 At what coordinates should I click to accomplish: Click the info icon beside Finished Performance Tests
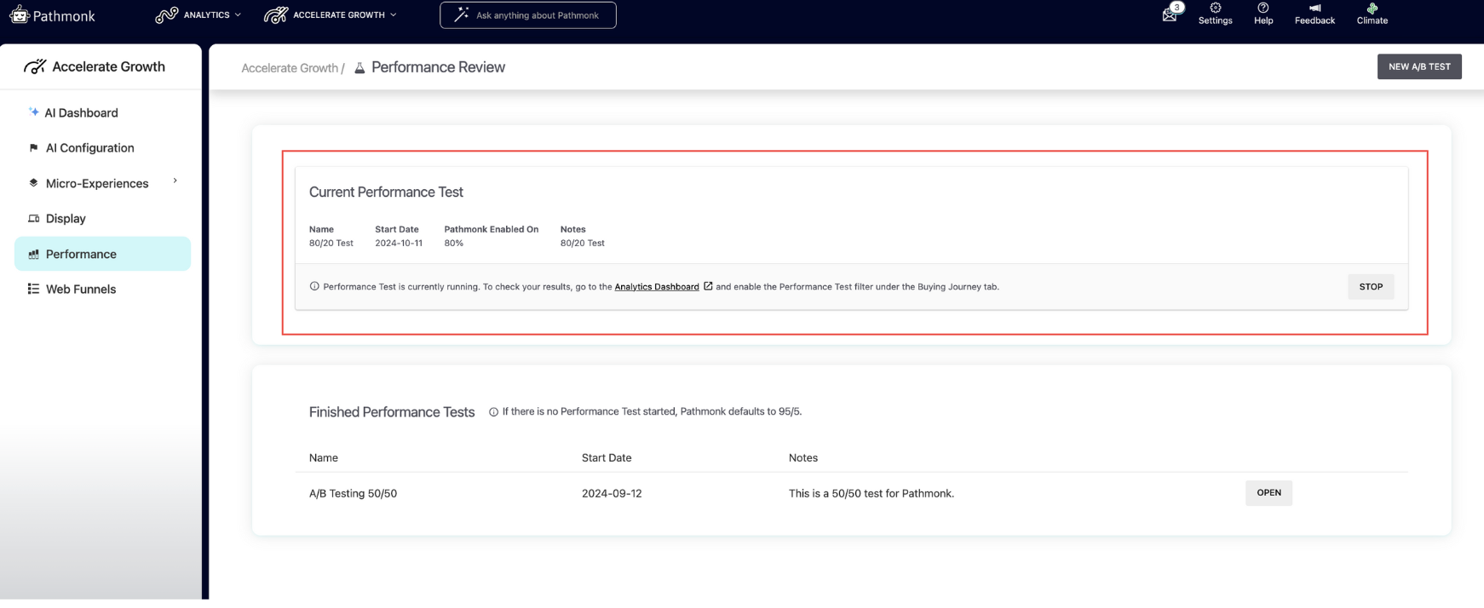coord(493,412)
